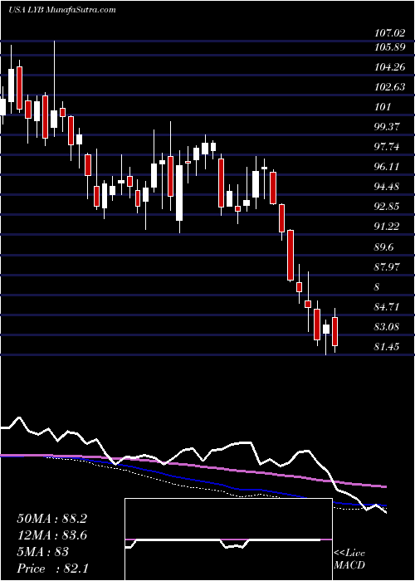This screenshot has height=581, width=415.
Task: Click the 87.97 price axis label
Action: point(388,267)
